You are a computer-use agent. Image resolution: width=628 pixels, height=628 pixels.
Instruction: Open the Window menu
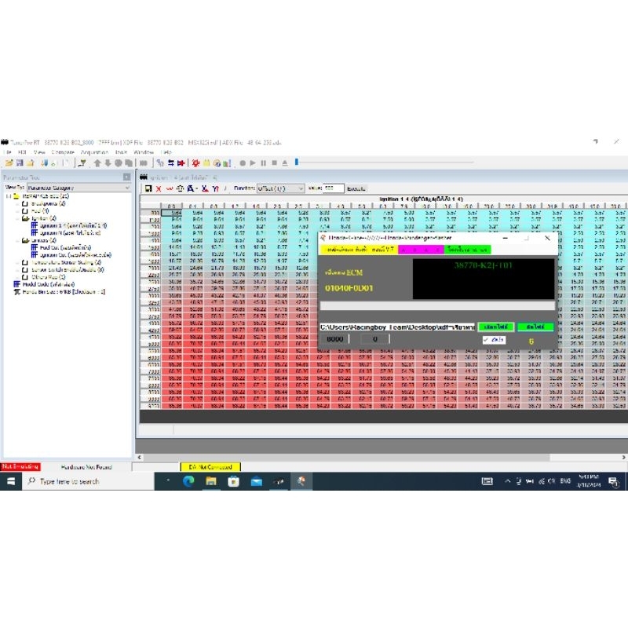pyautogui.click(x=144, y=152)
